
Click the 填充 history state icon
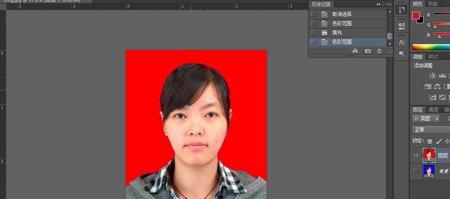point(324,33)
